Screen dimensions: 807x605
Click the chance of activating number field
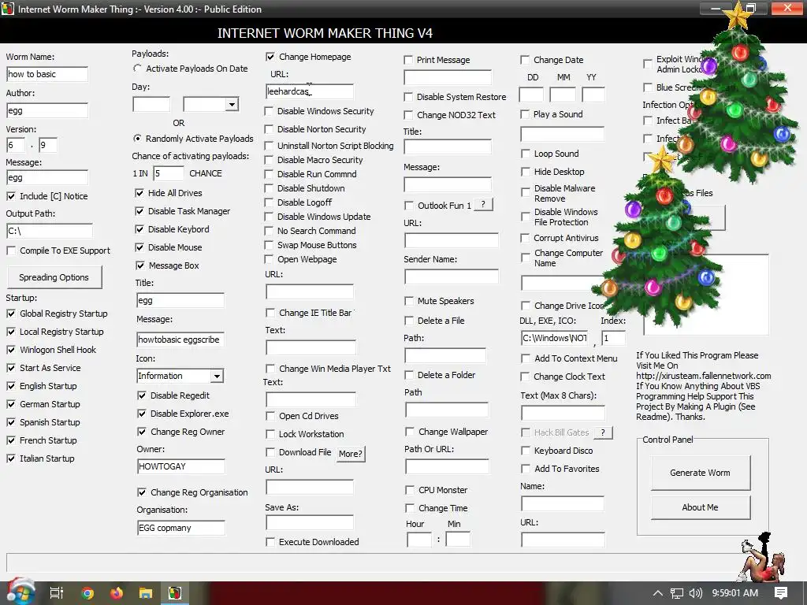coord(169,173)
